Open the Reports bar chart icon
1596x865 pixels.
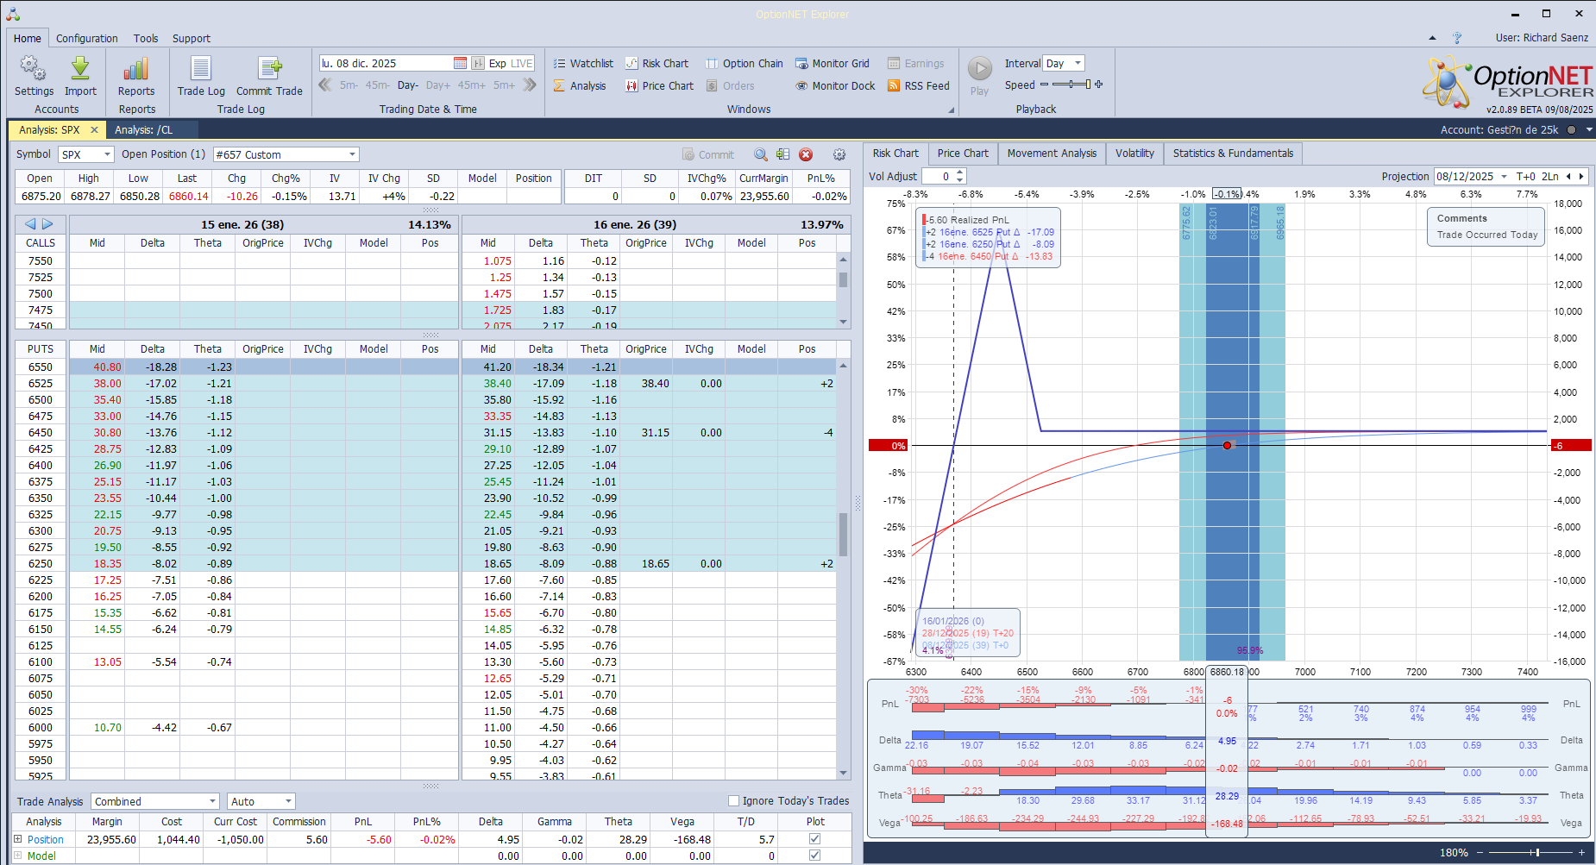(x=136, y=76)
